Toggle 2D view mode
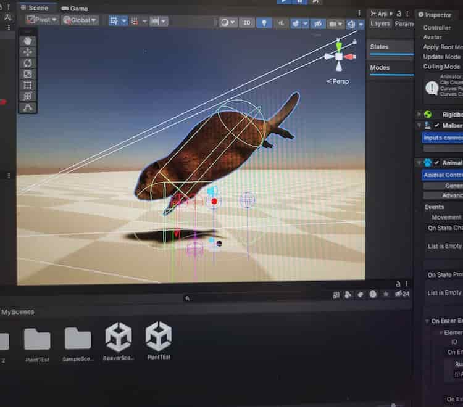This screenshot has height=407, width=463. [247, 23]
